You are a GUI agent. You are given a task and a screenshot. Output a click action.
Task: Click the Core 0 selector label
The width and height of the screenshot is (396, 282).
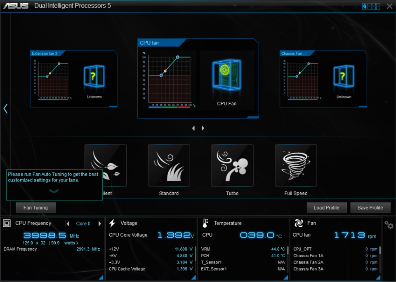83,224
